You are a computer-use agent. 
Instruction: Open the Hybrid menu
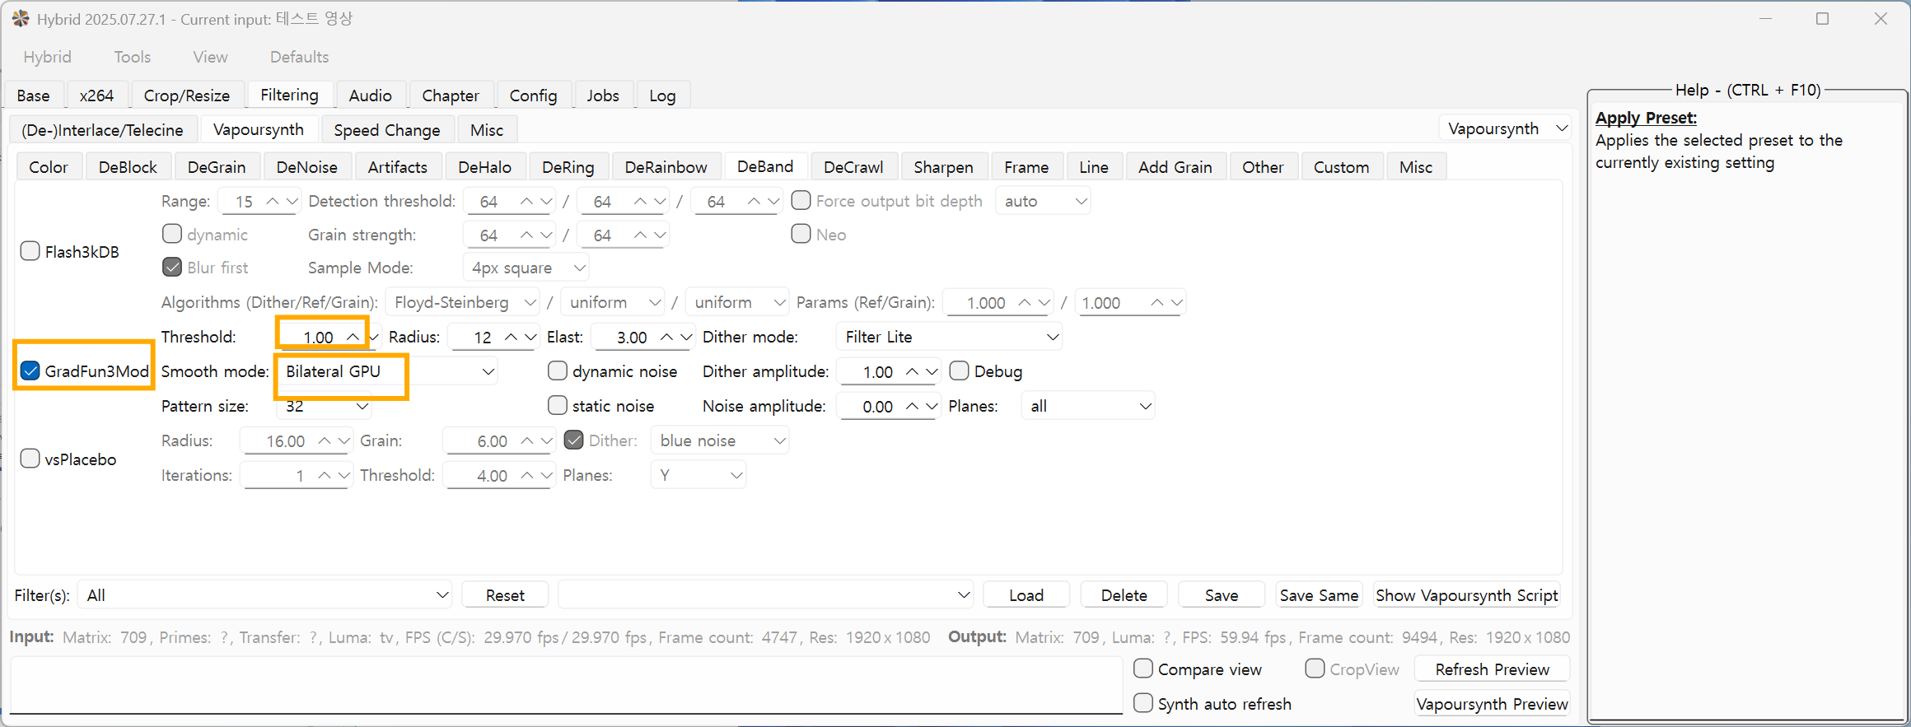coord(47,57)
